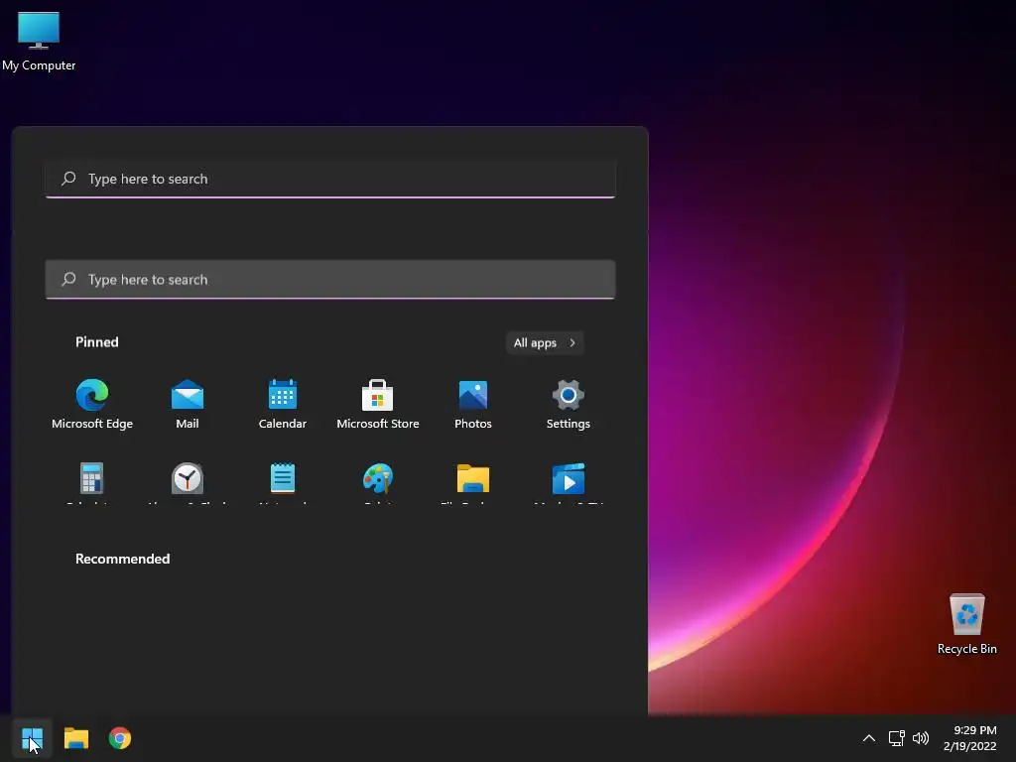The image size is (1016, 762).
Task: Launch the Photos app
Action: click(473, 405)
